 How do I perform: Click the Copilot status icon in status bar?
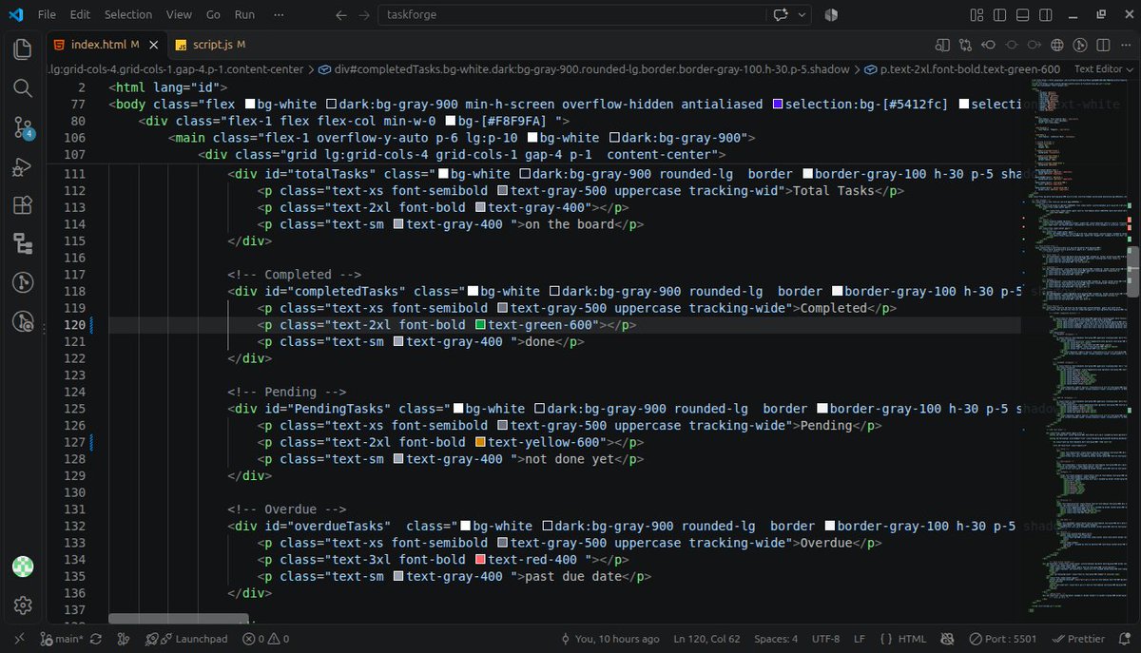tap(947, 639)
